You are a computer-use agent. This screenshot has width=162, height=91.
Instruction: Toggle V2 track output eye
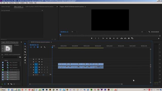click(x=42, y=62)
